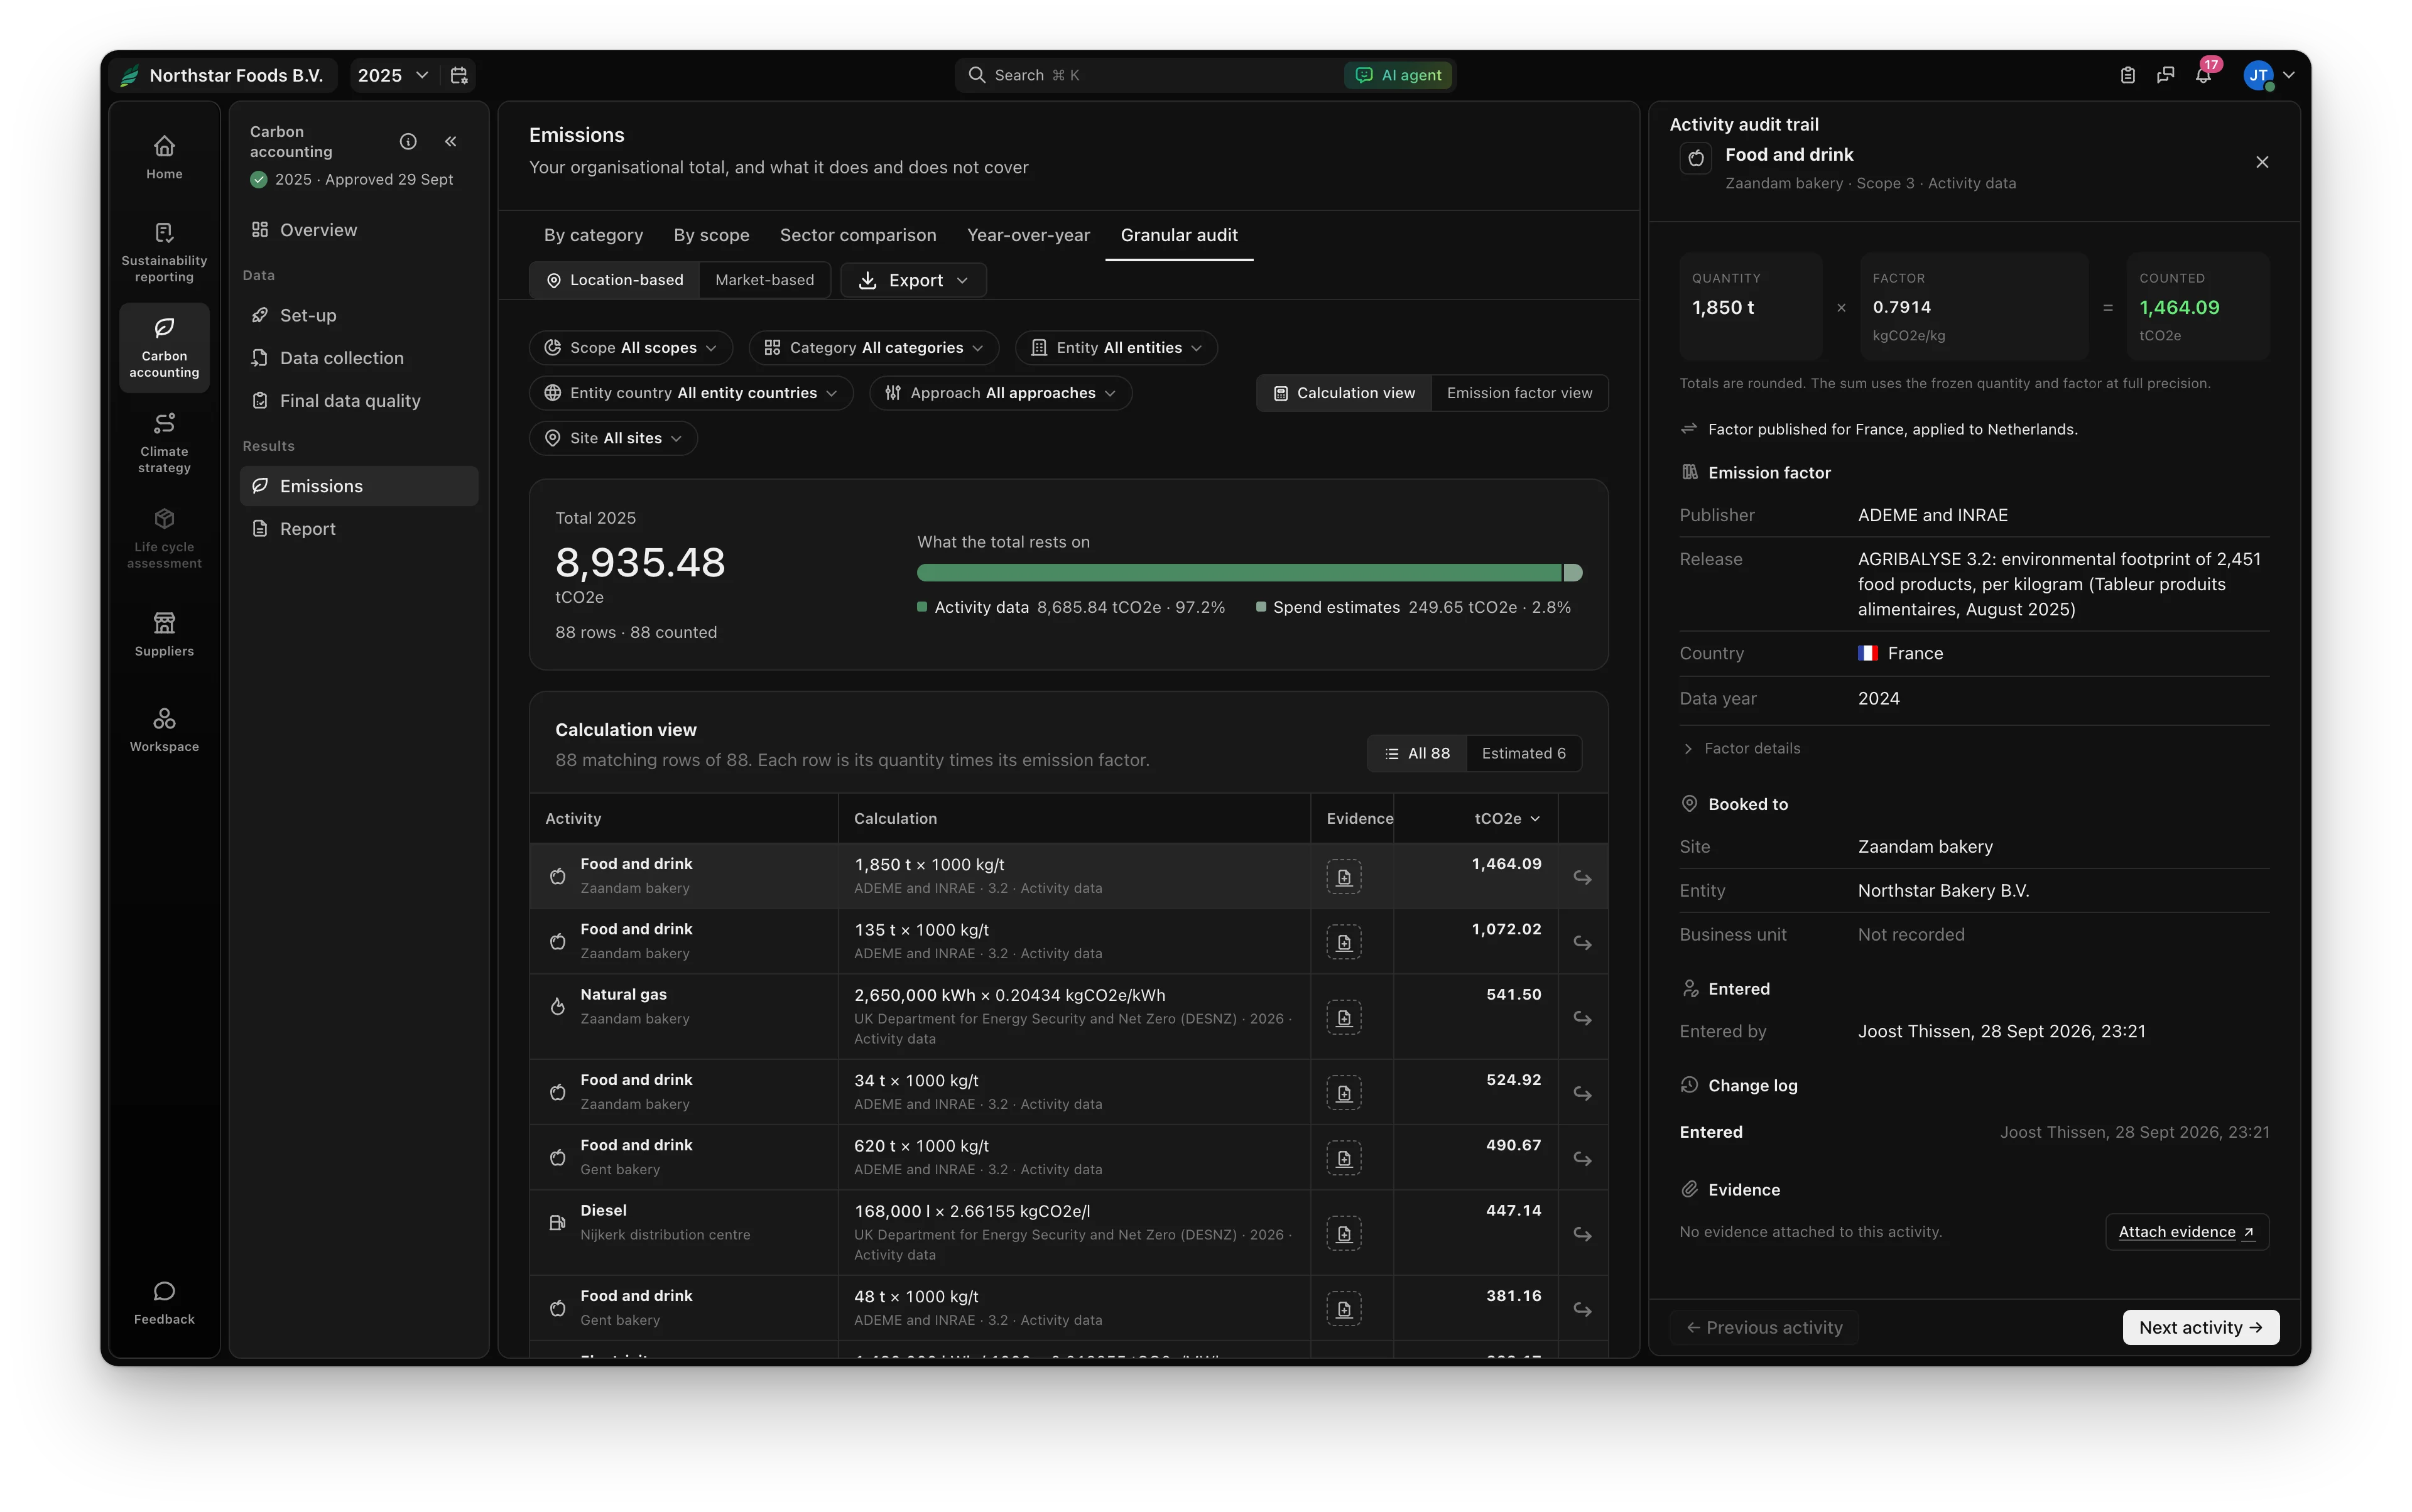
Task: Open the chat messages icon in top bar
Action: point(2166,75)
